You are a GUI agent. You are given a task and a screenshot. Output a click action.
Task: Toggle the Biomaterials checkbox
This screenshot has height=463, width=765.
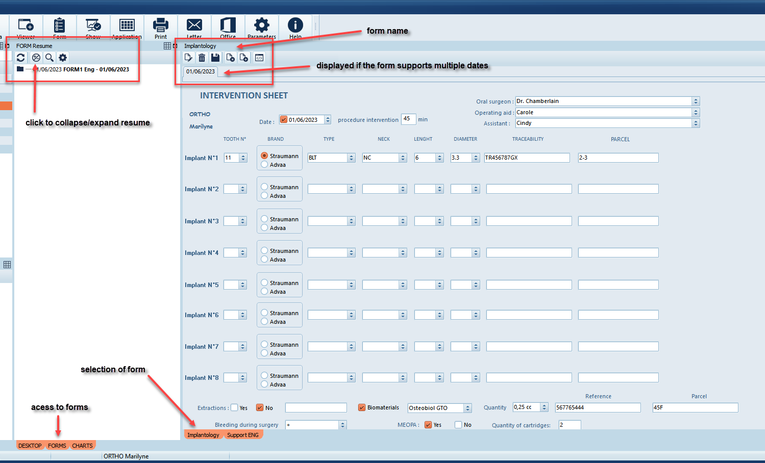point(362,407)
